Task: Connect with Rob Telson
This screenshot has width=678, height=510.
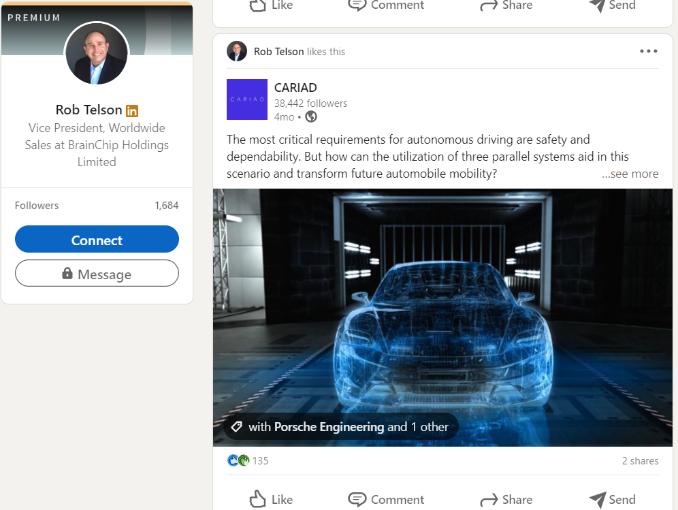Action: click(x=97, y=239)
